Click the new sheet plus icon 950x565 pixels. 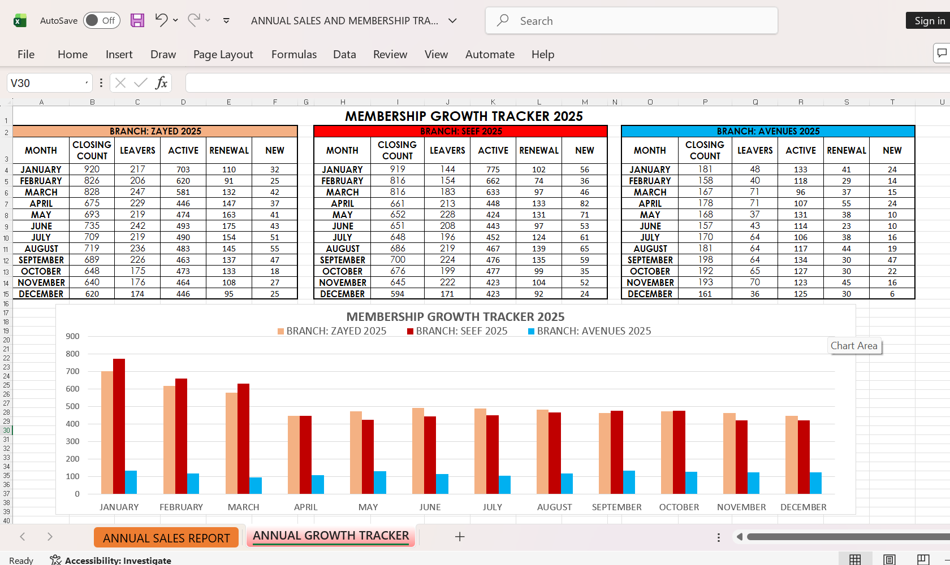coord(460,537)
